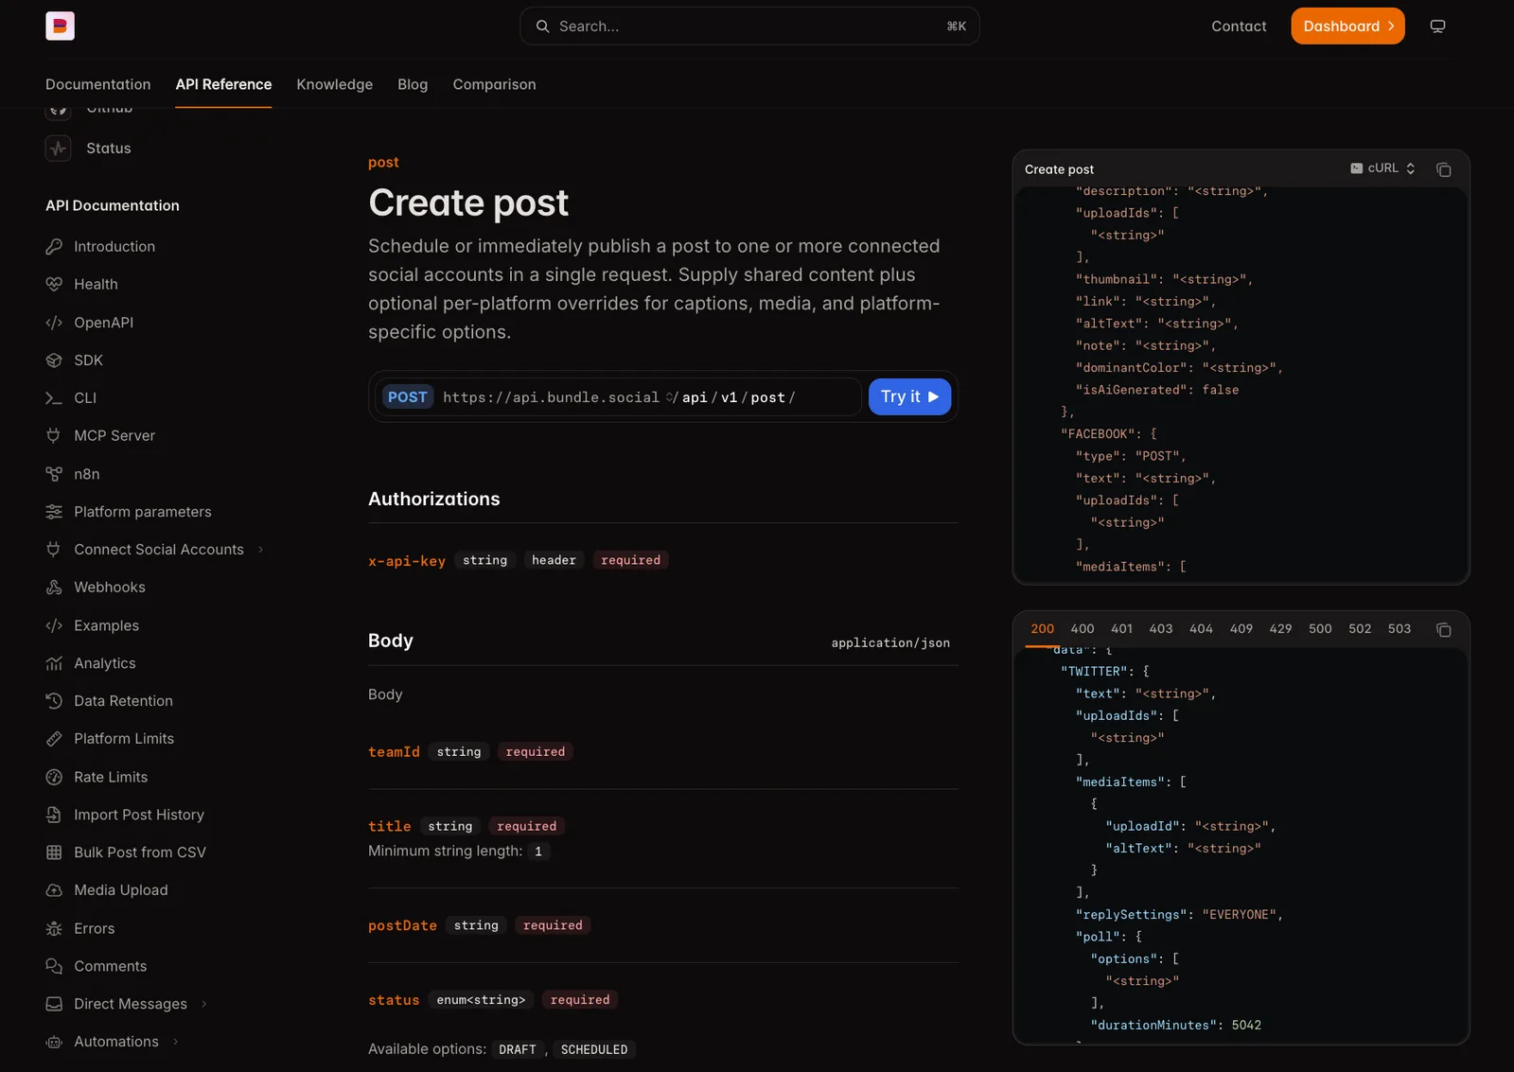Click the n8n workflow icon

click(x=54, y=474)
